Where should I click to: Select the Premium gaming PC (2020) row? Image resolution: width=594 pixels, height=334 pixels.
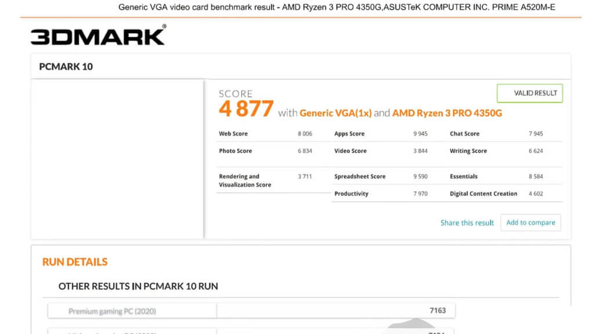click(251, 311)
